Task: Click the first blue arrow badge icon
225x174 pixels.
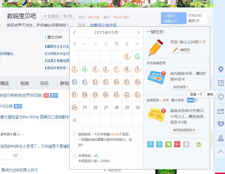Action: point(150,144)
